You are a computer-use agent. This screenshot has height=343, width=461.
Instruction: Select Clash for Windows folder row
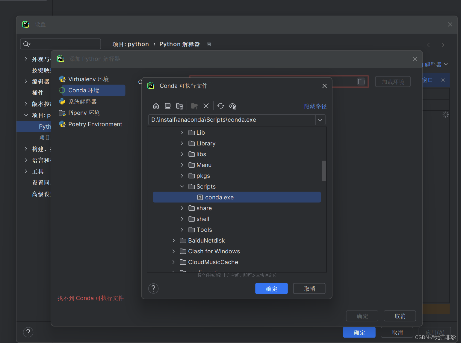pos(237,251)
